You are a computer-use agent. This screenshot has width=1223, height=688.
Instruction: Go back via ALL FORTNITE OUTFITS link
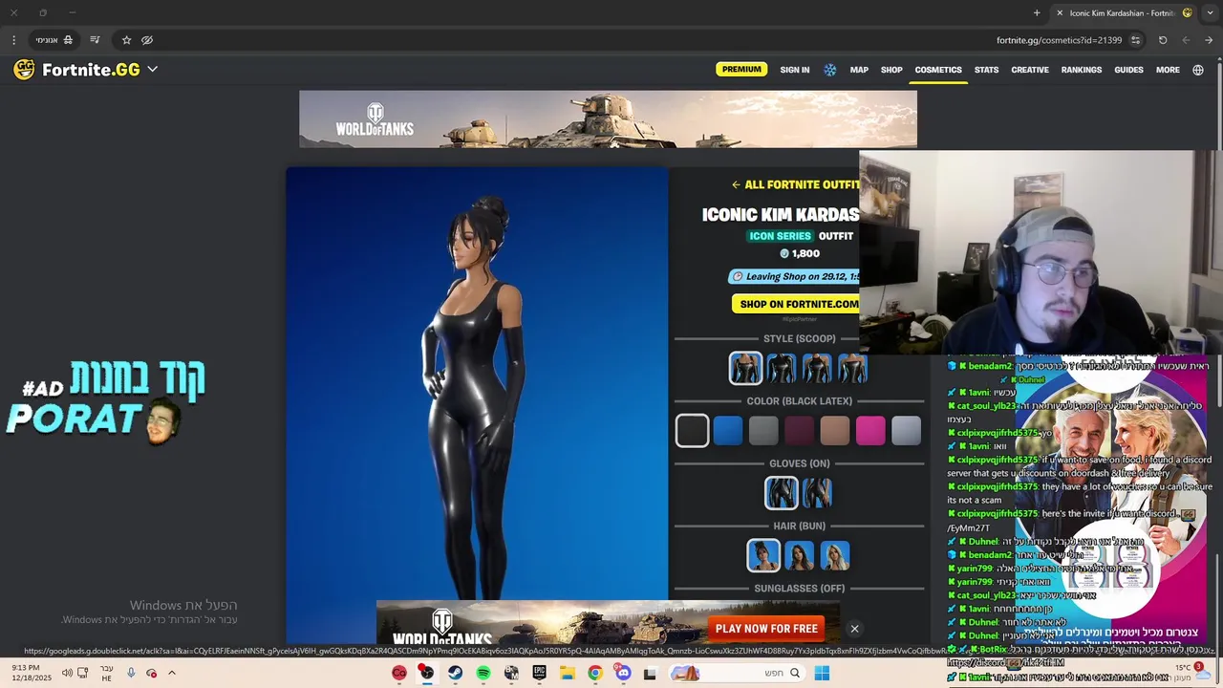pos(795,184)
